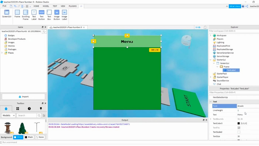Expand Places in the Game panel

tap(2, 53)
